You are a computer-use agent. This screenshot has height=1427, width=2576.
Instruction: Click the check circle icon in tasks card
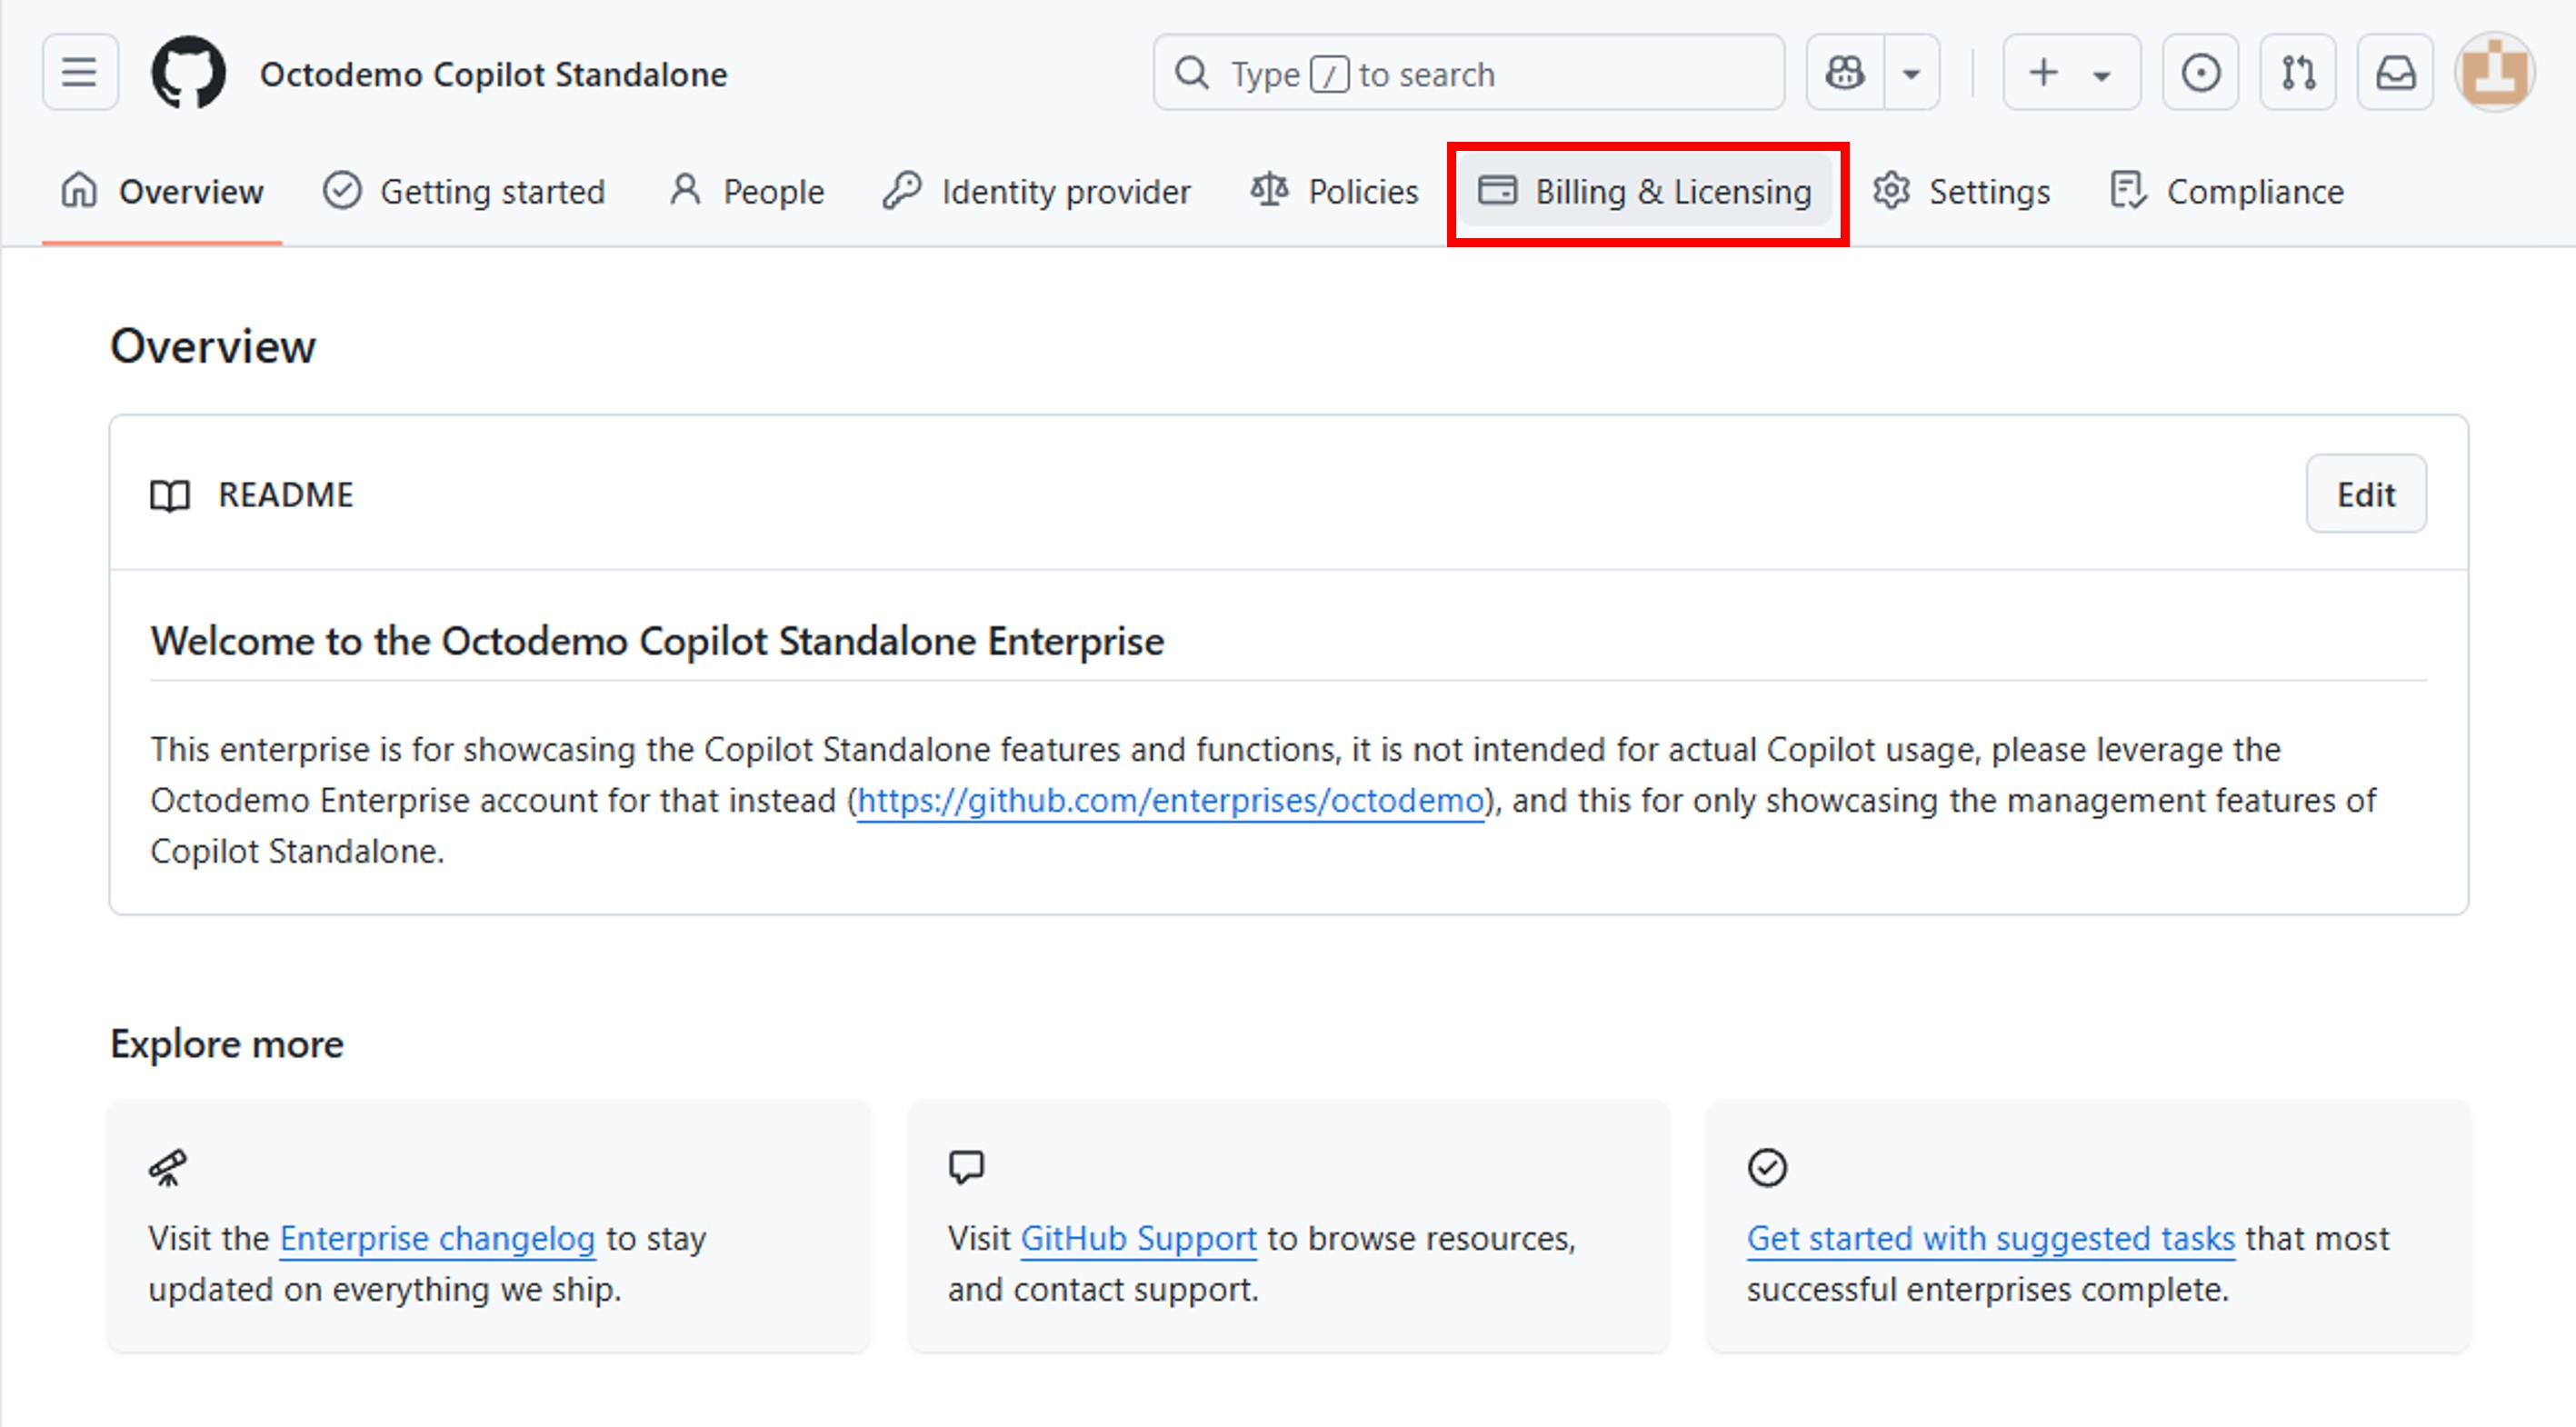click(x=1767, y=1167)
